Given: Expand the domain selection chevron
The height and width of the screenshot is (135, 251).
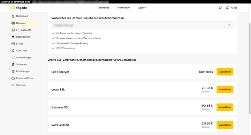Looking at the screenshot, I should (x=229, y=25).
